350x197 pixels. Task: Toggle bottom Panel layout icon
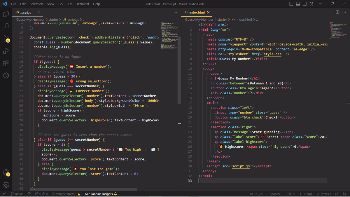pos(298,4)
